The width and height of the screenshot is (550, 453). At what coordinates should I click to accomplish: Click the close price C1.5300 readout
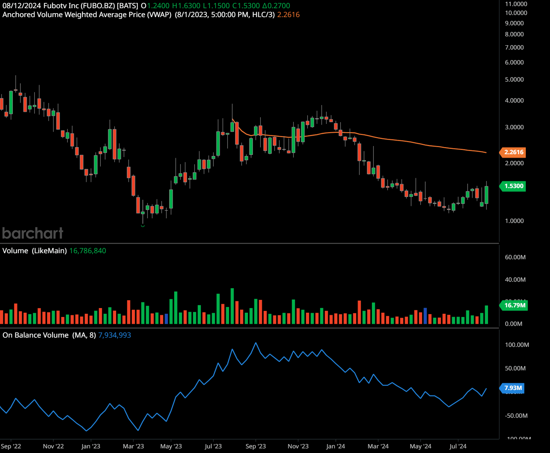pos(246,6)
